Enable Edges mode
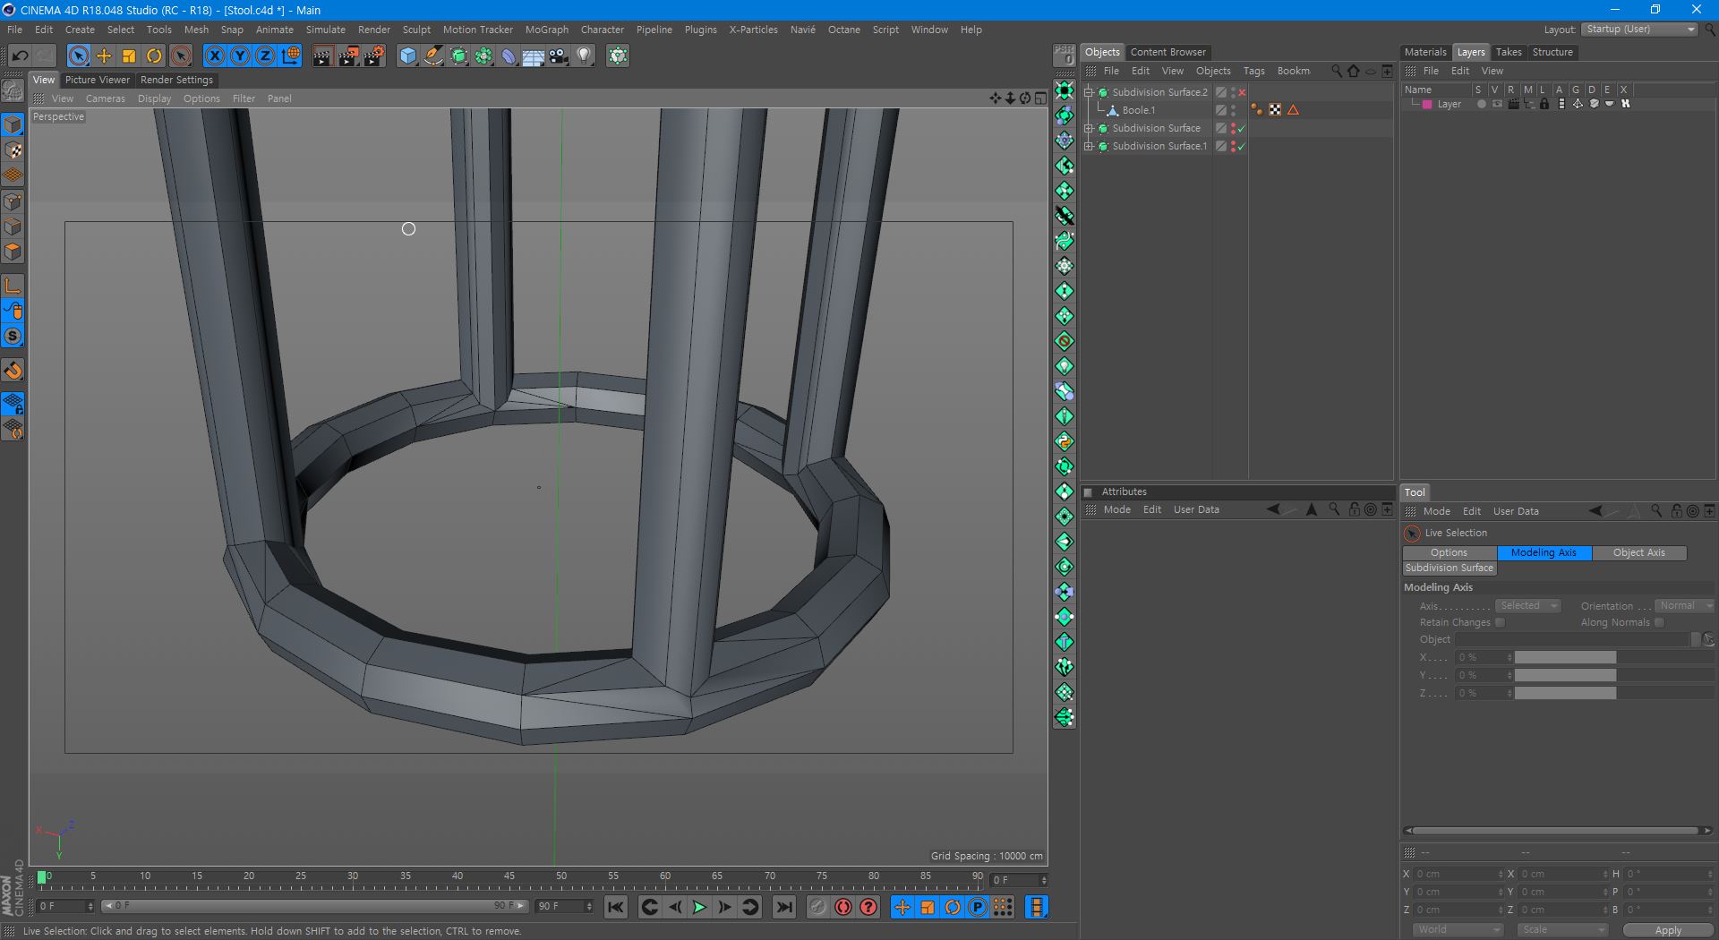This screenshot has height=940, width=1719. [x=13, y=226]
